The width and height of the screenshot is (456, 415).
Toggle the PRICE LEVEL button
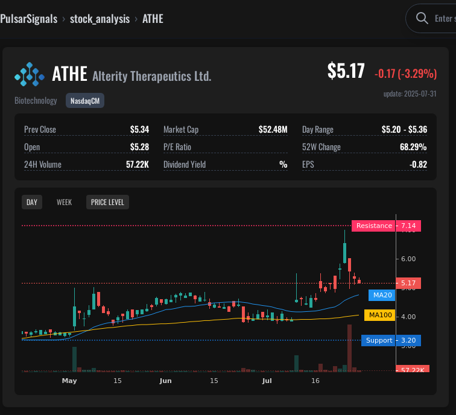click(107, 202)
